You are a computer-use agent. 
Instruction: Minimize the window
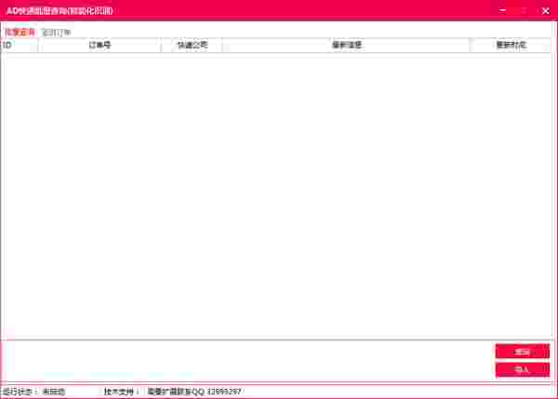pos(502,10)
